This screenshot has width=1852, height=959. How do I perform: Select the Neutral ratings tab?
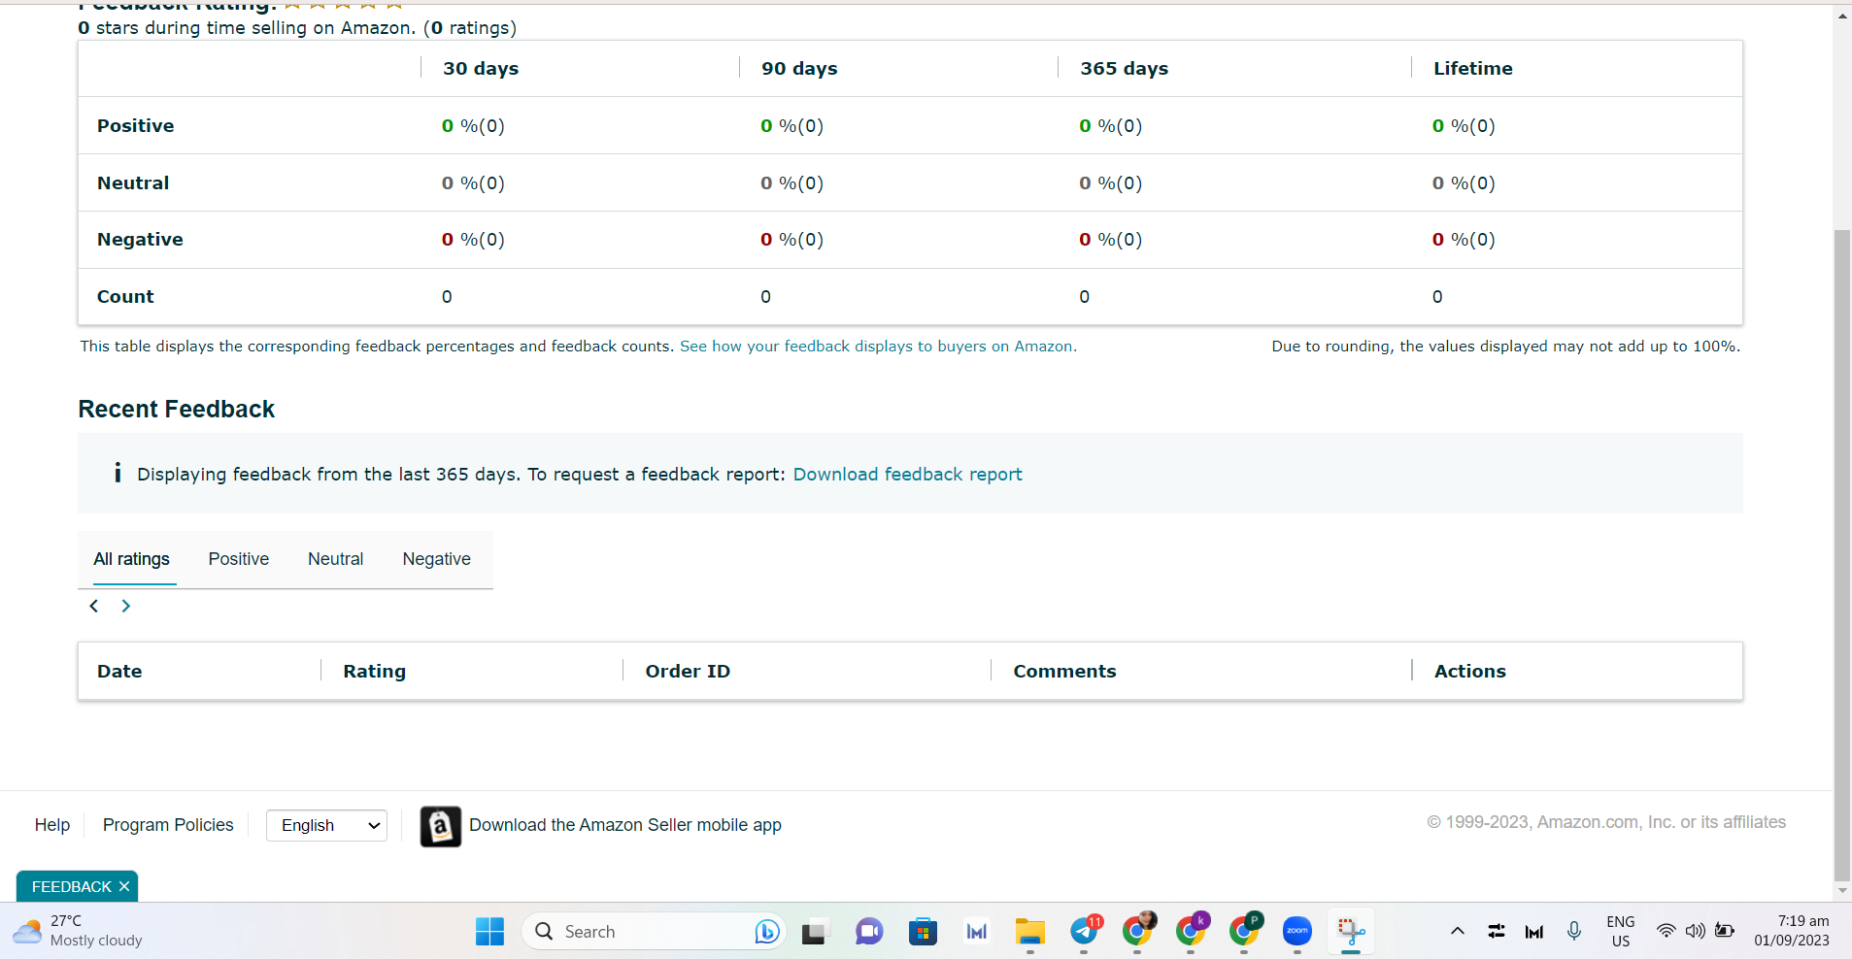tap(336, 559)
